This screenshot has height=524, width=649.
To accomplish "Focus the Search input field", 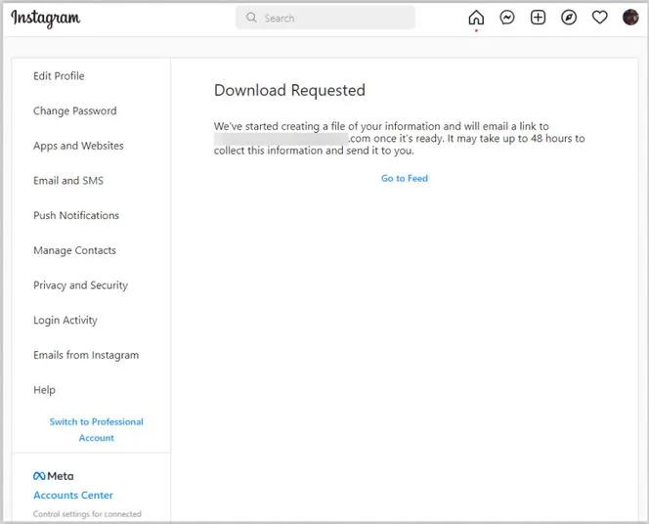I will coord(325,18).
